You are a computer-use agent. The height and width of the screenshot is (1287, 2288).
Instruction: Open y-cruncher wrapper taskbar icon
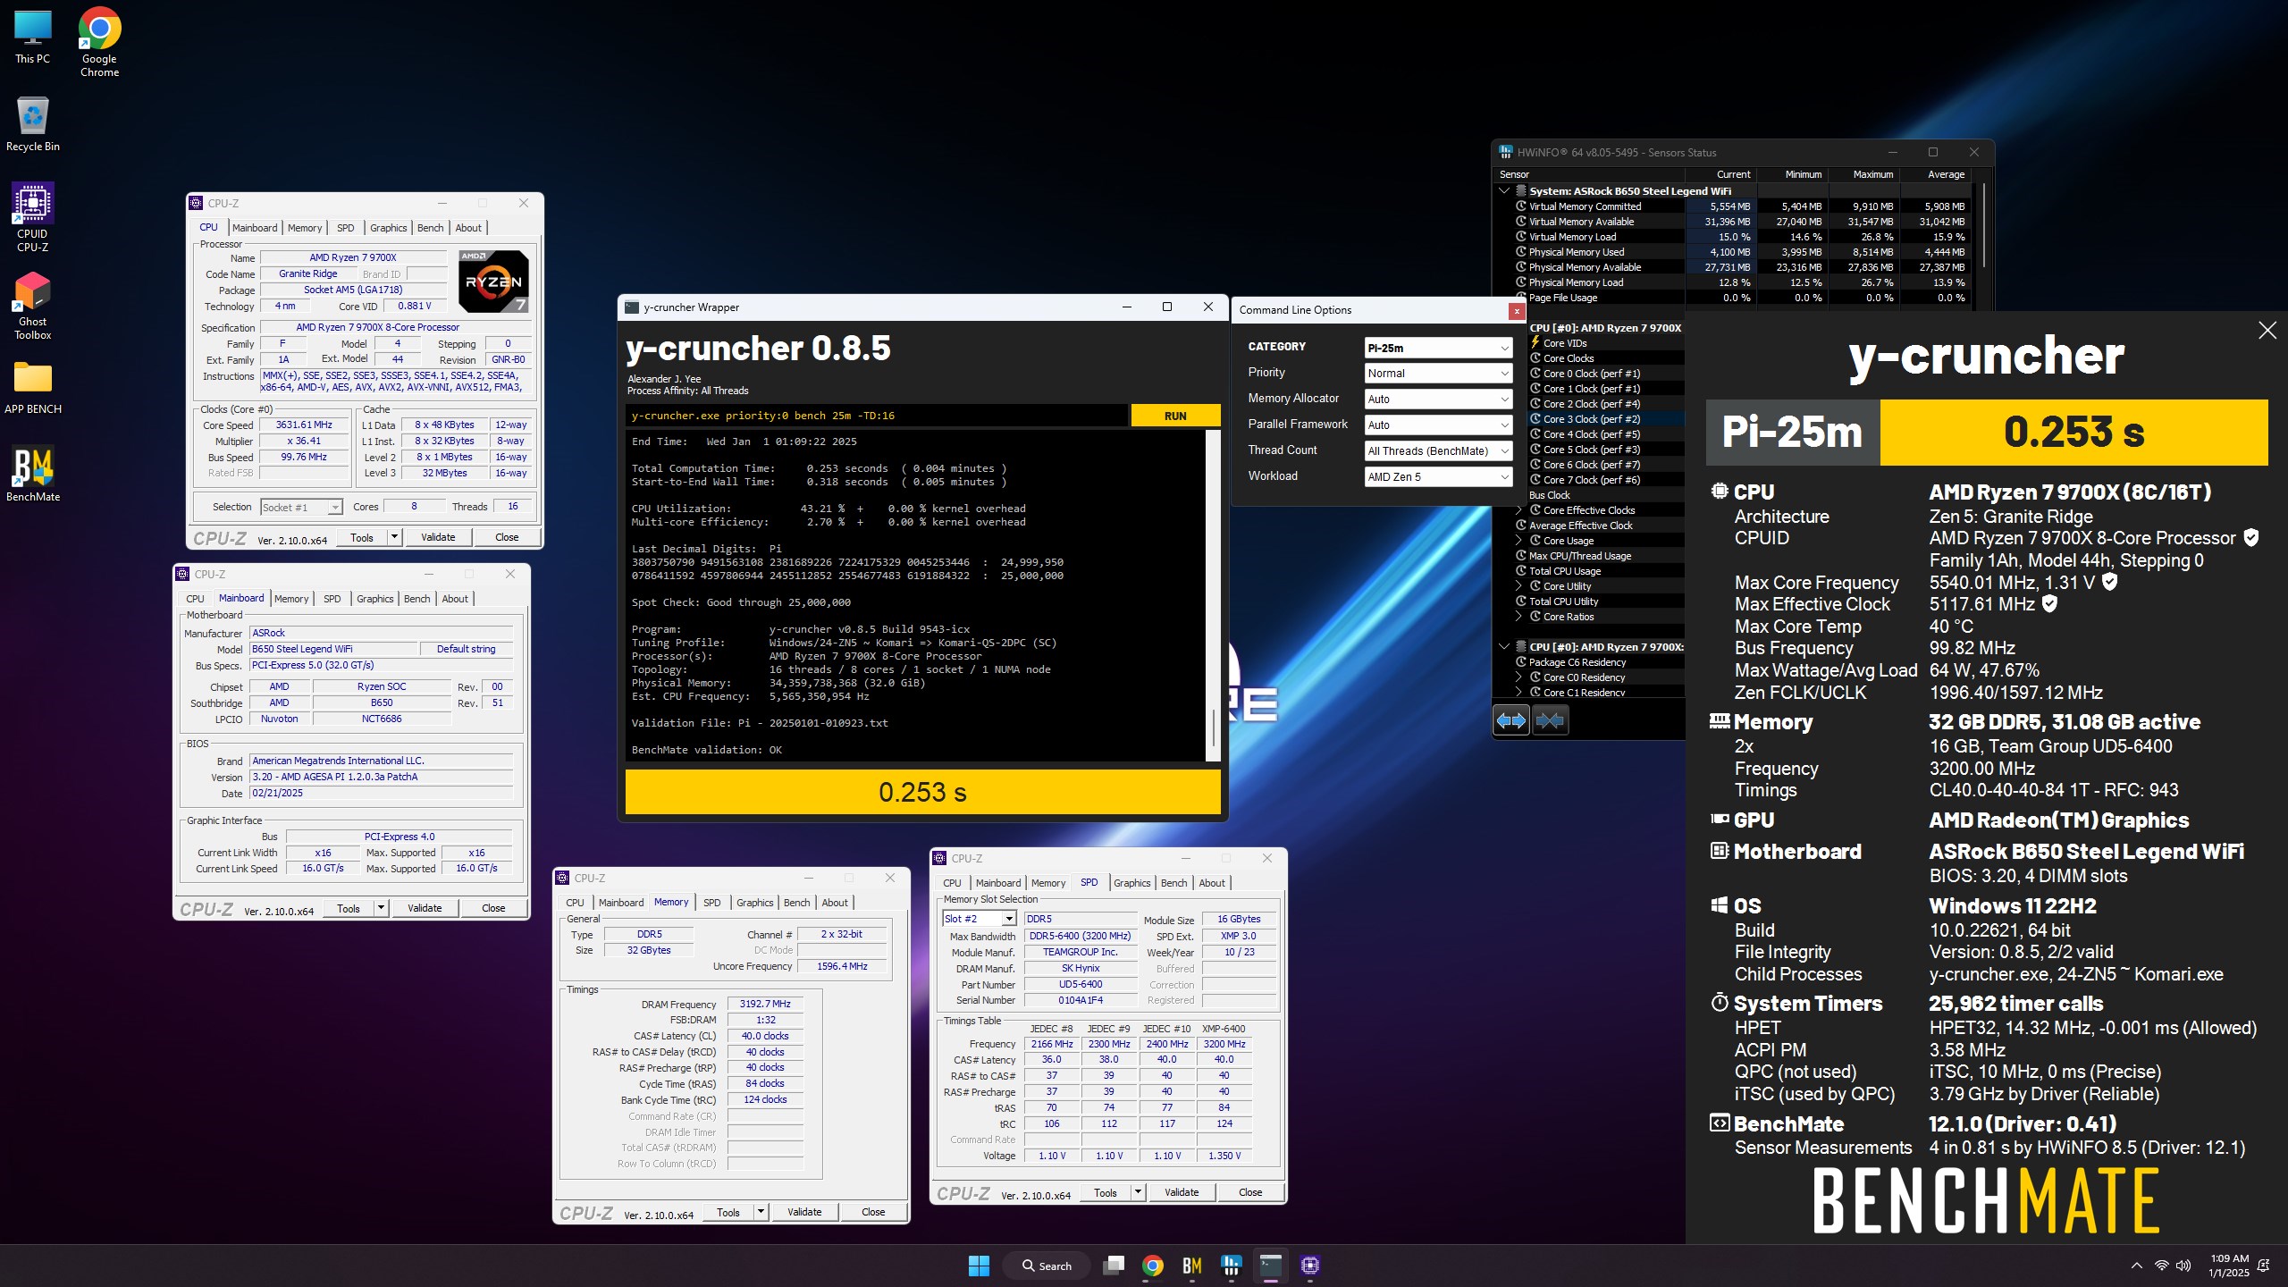[1271, 1266]
